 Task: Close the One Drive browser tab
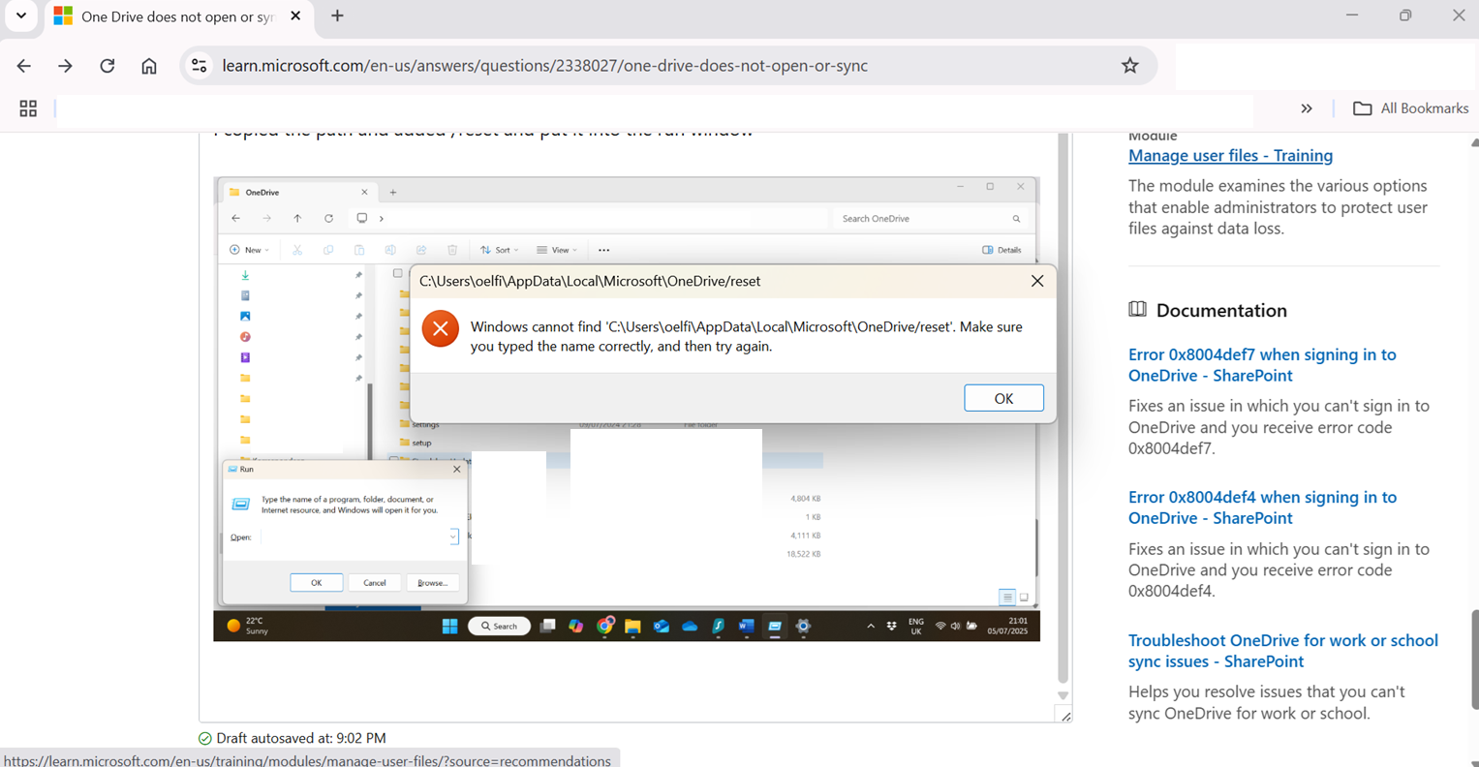pyautogui.click(x=295, y=16)
